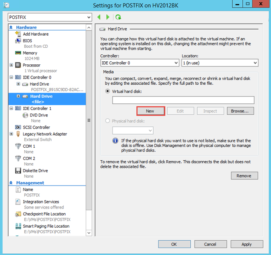This screenshot has height=255, width=271.
Task: Select Add Hardware in the tree
Action: click(36, 34)
